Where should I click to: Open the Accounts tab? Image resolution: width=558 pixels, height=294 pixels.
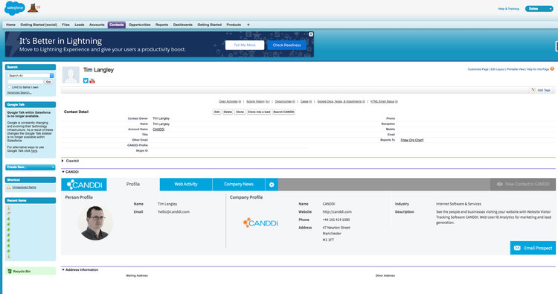(x=97, y=25)
